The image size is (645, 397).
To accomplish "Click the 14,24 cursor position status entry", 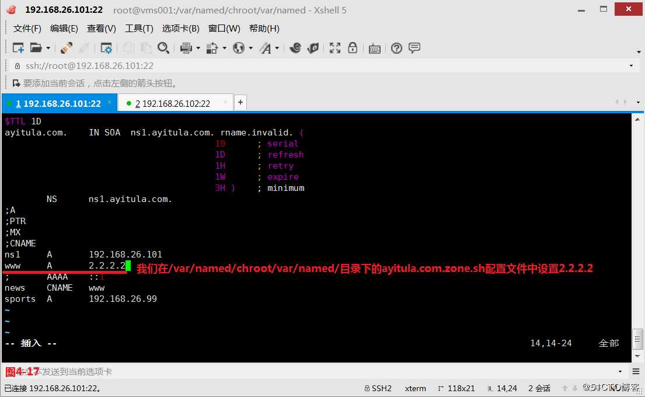I will [502, 388].
